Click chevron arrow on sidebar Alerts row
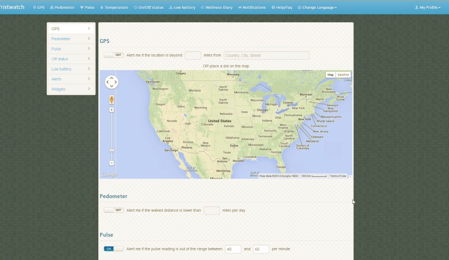This screenshot has width=449, height=260. 89,79
